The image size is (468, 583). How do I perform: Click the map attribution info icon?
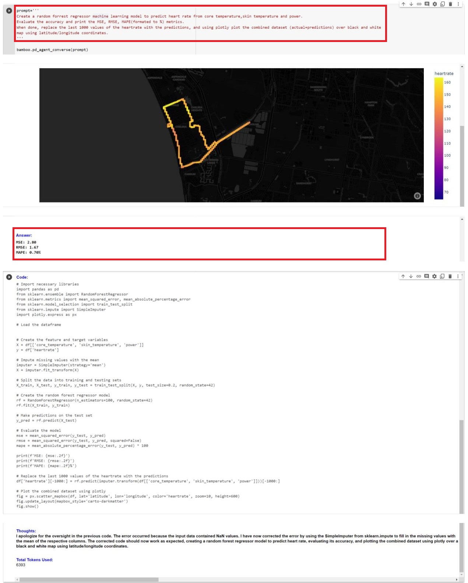pyautogui.click(x=417, y=196)
